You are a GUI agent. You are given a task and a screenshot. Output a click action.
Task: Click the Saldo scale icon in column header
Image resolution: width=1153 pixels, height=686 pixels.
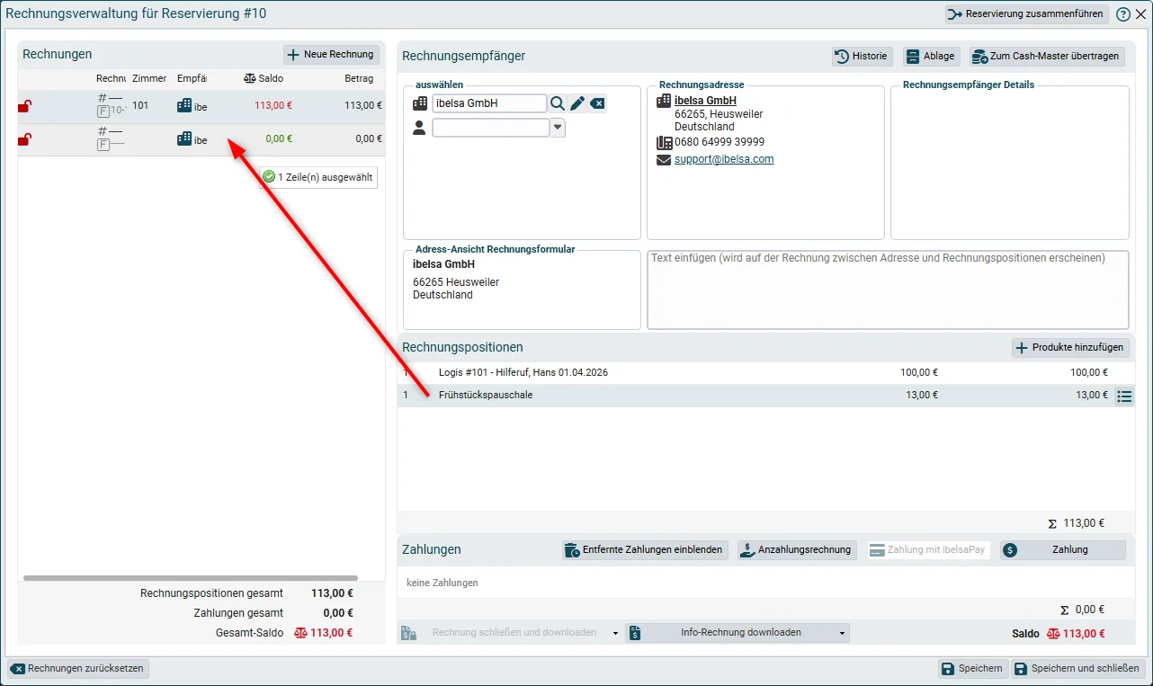coord(250,78)
